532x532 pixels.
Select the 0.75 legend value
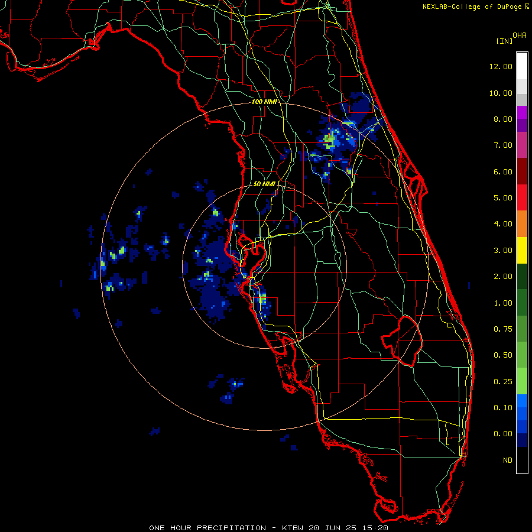503,329
